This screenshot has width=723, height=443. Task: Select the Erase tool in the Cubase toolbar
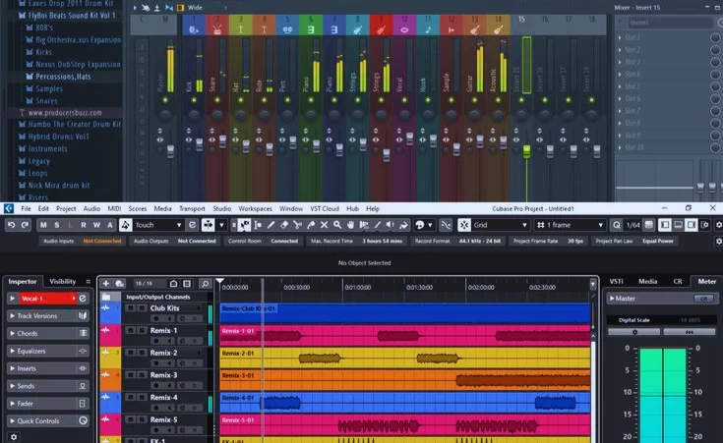pyautogui.click(x=284, y=225)
